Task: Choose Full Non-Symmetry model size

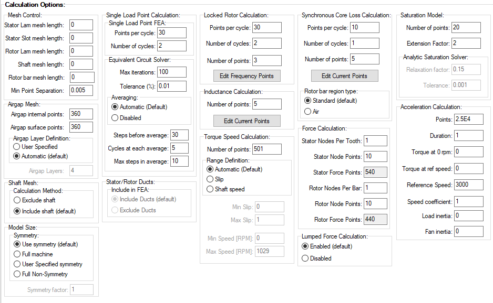Action: [17, 274]
